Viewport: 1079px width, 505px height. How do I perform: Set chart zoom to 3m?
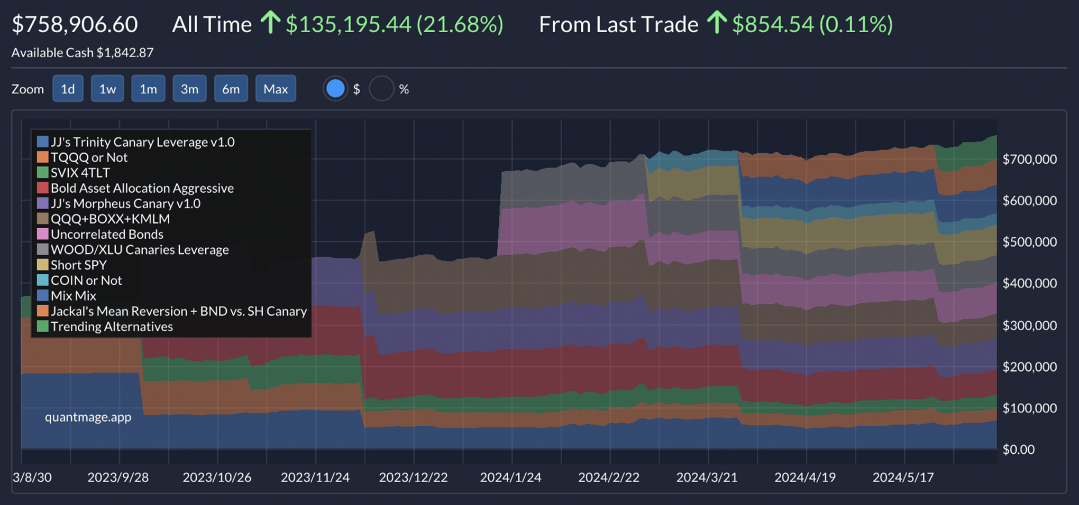(x=189, y=89)
